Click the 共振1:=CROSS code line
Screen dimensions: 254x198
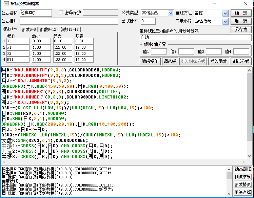pyautogui.click(x=57, y=146)
